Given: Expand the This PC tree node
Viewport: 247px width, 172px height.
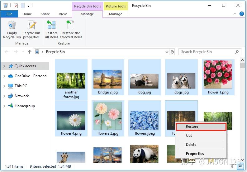Looking at the screenshot, I should (x=4, y=86).
